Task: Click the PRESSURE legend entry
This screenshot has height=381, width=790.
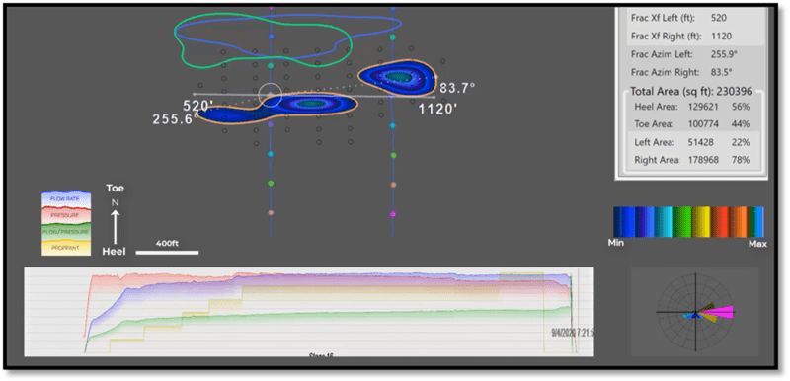Action: 66,215
